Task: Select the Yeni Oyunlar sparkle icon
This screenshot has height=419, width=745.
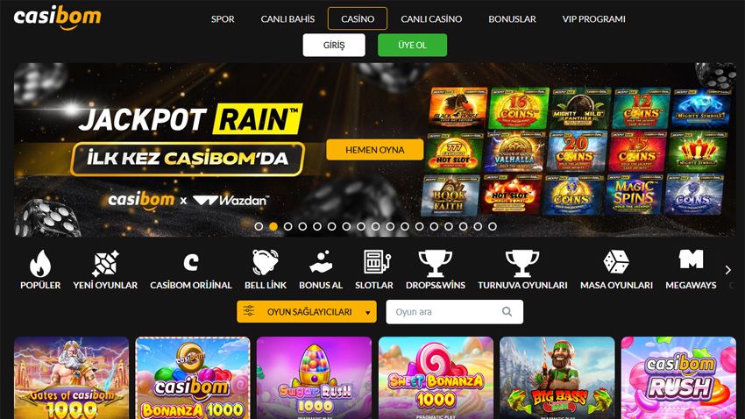Action: (x=105, y=264)
